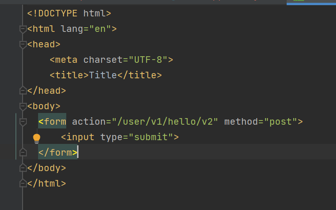336x210 pixels.
Task: Fold at the closing head tag marker
Action: click(x=23, y=90)
